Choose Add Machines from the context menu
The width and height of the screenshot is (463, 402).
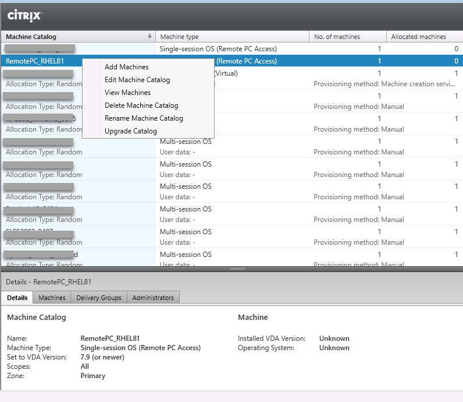[126, 67]
